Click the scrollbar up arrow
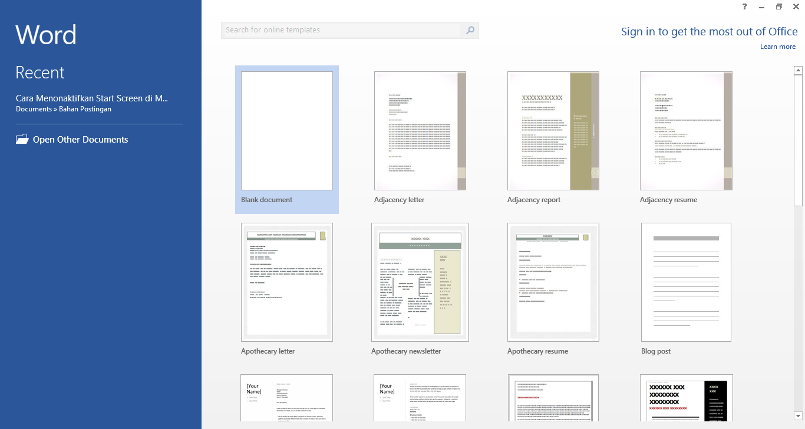The height and width of the screenshot is (429, 805). pyautogui.click(x=799, y=71)
